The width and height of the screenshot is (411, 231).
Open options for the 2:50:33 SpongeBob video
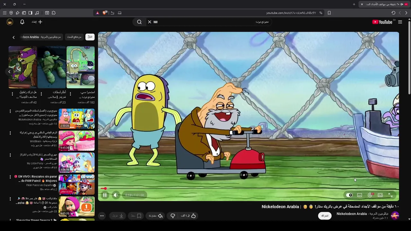pyautogui.click(x=10, y=111)
